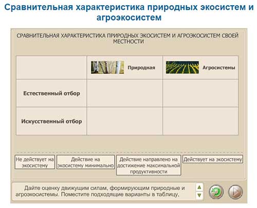Image resolution: width=257 pixels, height=208 pixels.
Task: Select the 'Не действует на экосистему' card
Action: click(x=35, y=162)
